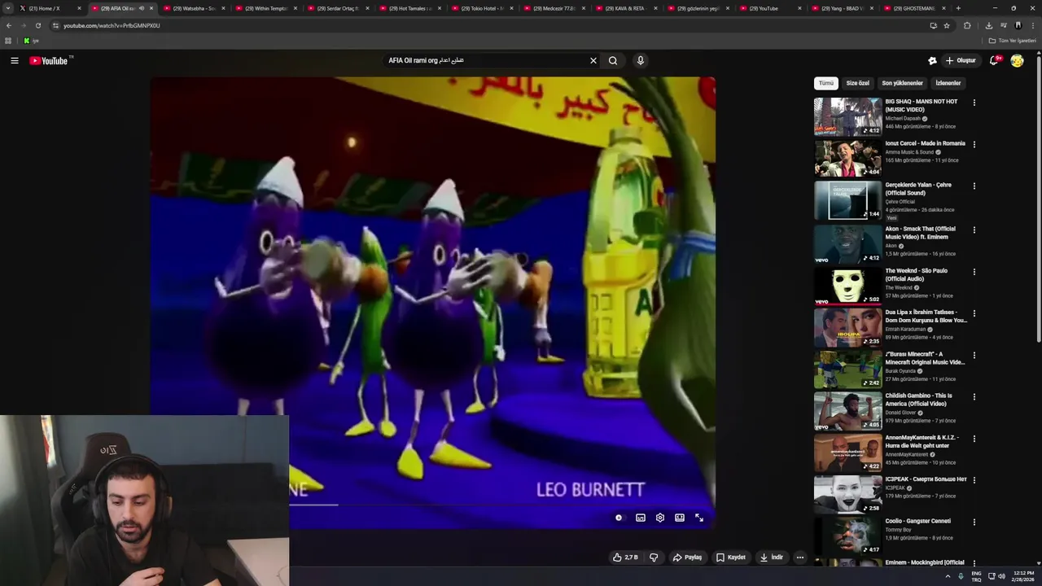
Task: Options menu for Burası Minecraft video
Action: click(x=974, y=355)
